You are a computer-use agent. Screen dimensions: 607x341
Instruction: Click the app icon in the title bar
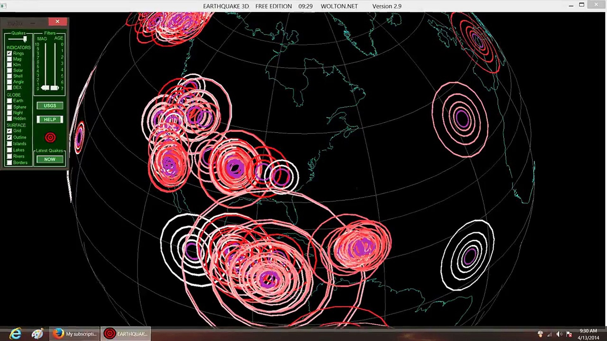(3, 6)
